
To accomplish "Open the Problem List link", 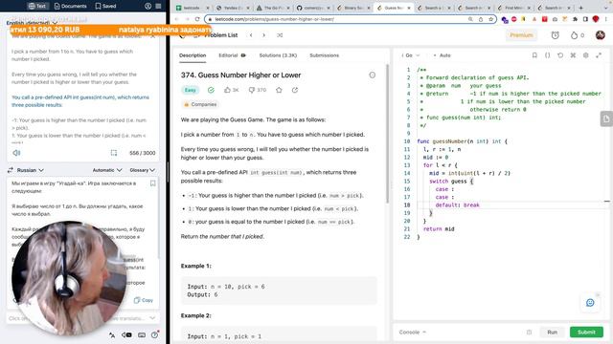I will pos(221,35).
